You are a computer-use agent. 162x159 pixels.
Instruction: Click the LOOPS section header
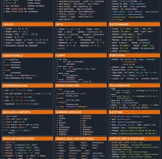tap(81, 55)
